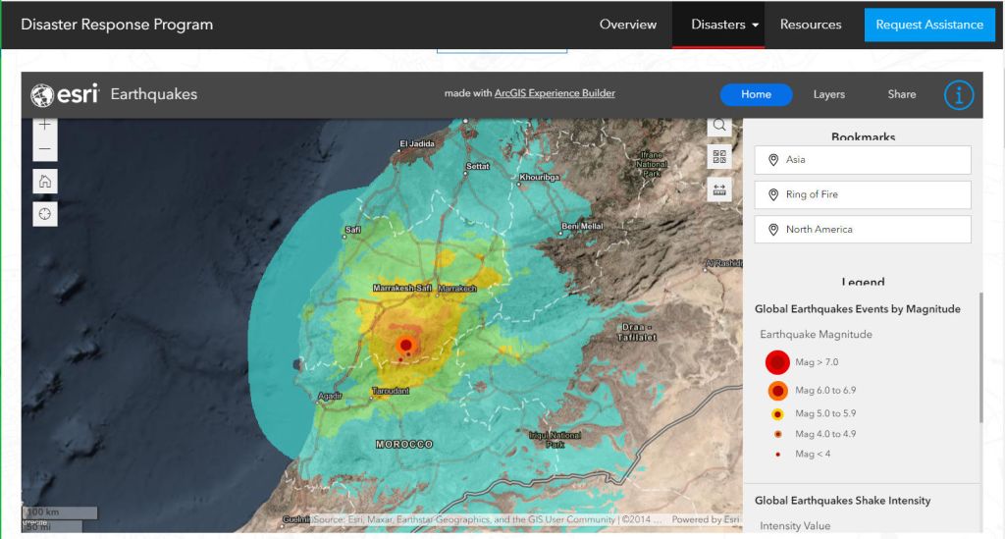The width and height of the screenshot is (1005, 539).
Task: Jump to the Asia bookmark
Action: [x=862, y=160]
